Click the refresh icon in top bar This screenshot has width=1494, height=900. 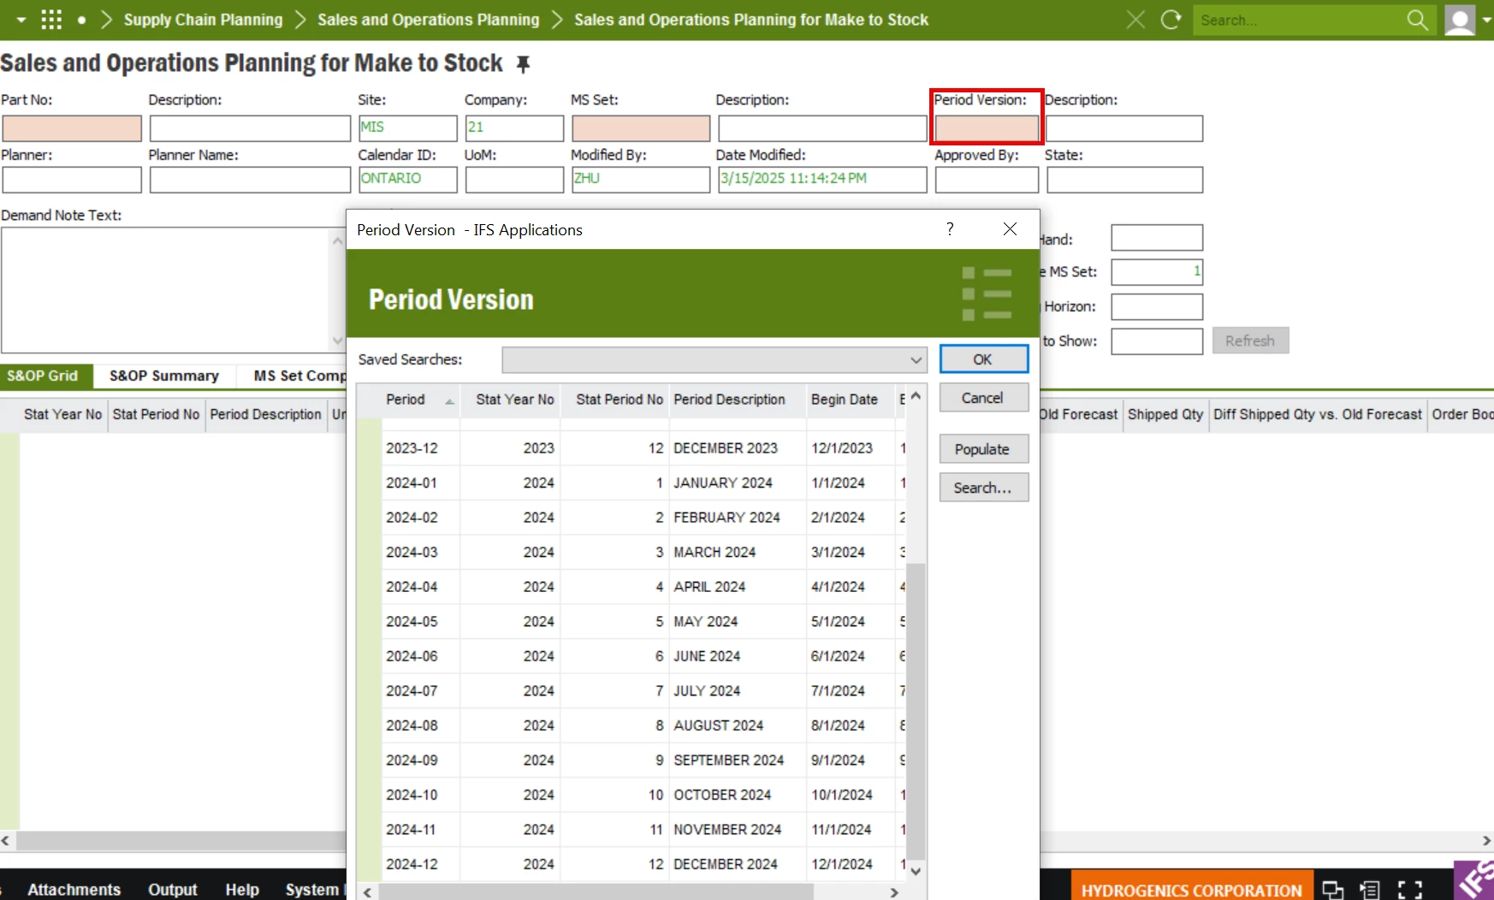coord(1171,20)
